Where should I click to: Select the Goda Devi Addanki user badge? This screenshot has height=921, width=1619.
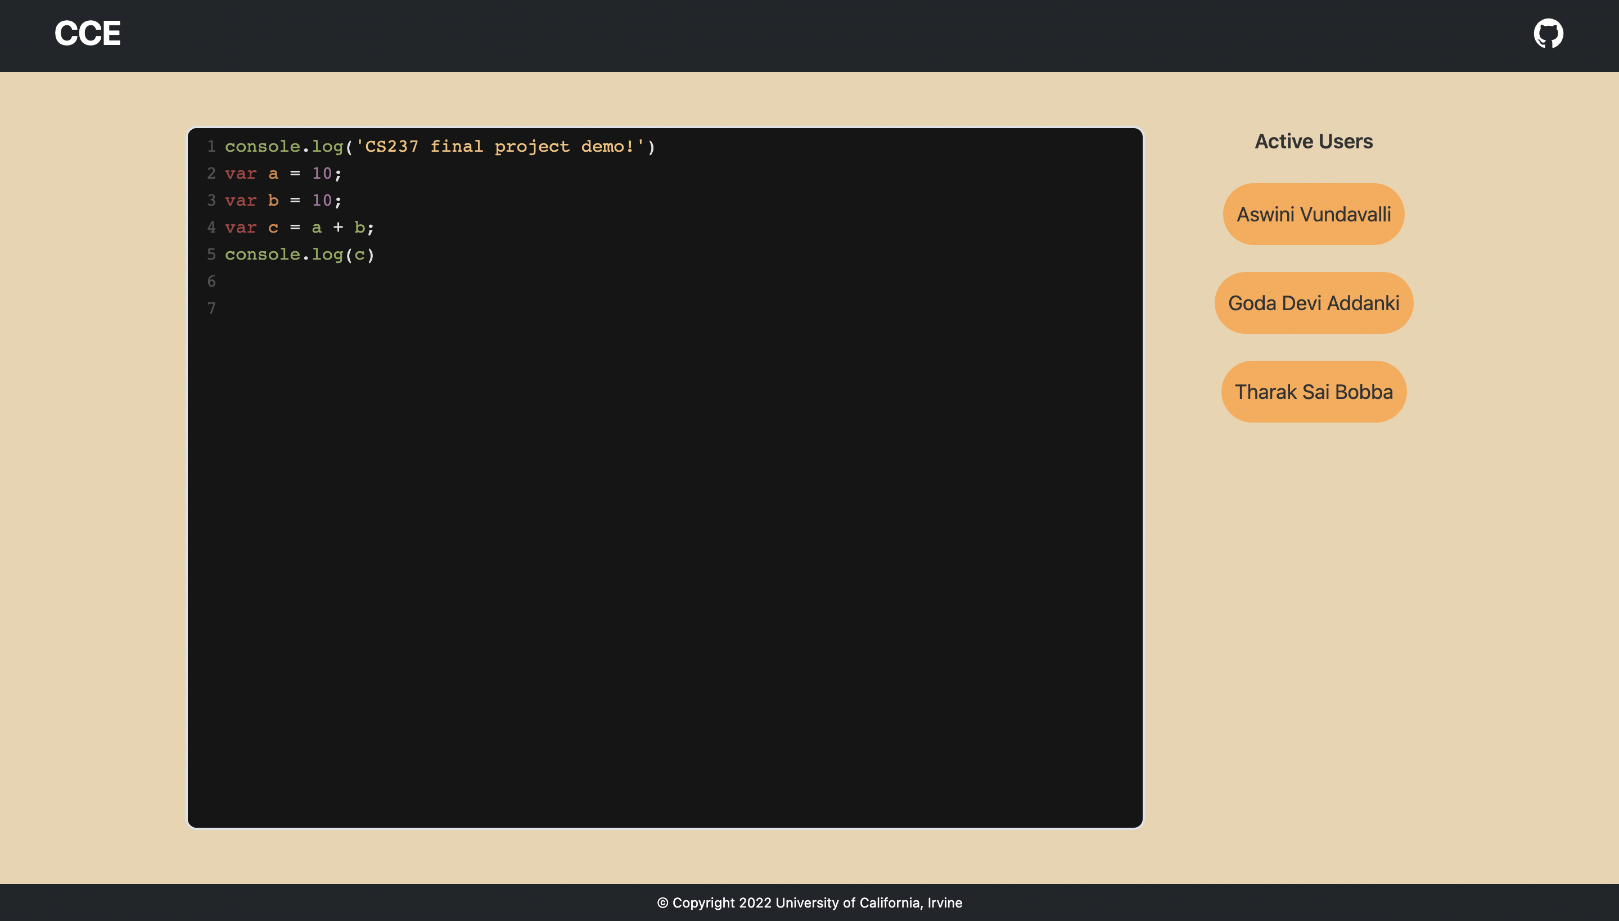click(x=1313, y=303)
